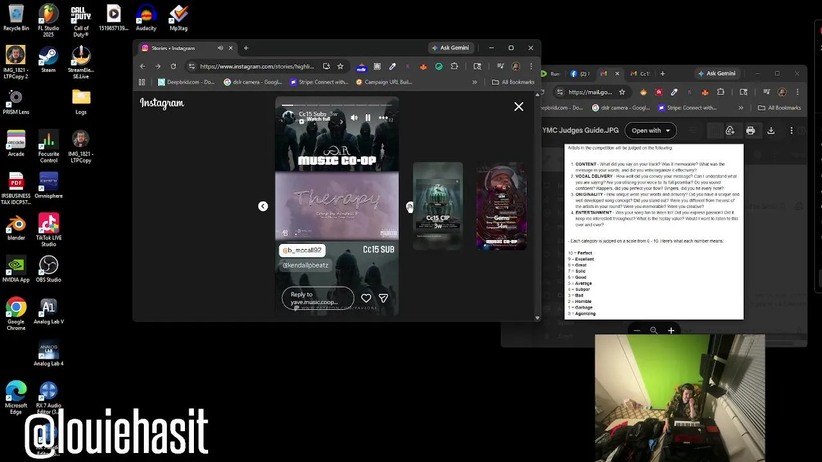The image size is (822, 462).
Task: Tap the @b_mccall92 mention sticker
Action: point(302,250)
